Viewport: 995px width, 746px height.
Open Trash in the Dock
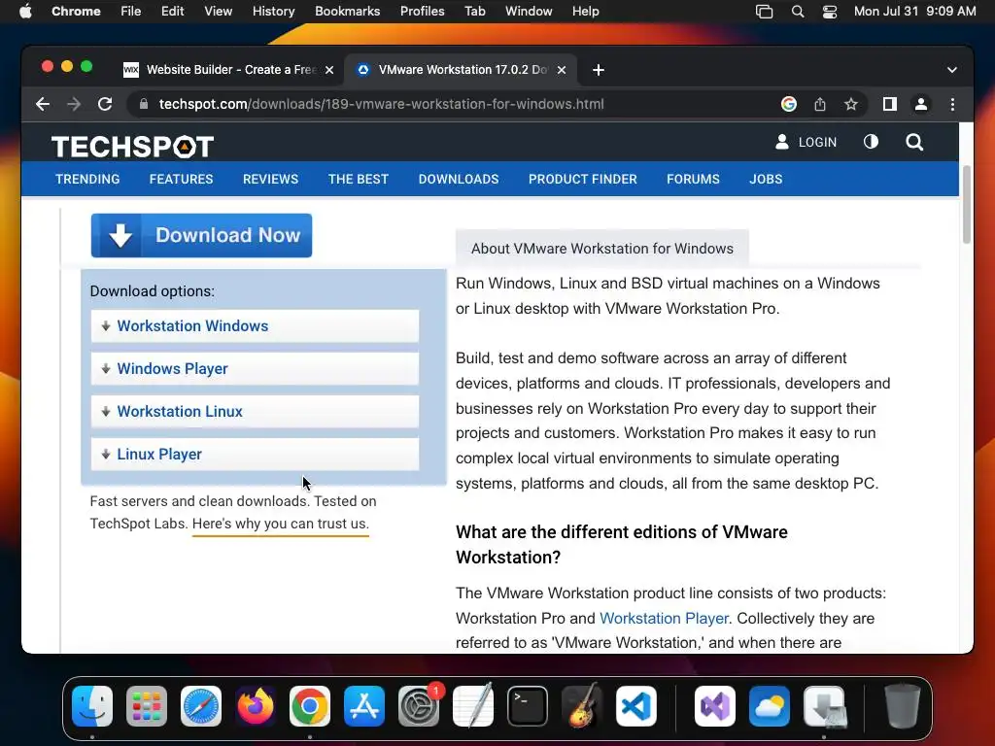[x=902, y=706]
